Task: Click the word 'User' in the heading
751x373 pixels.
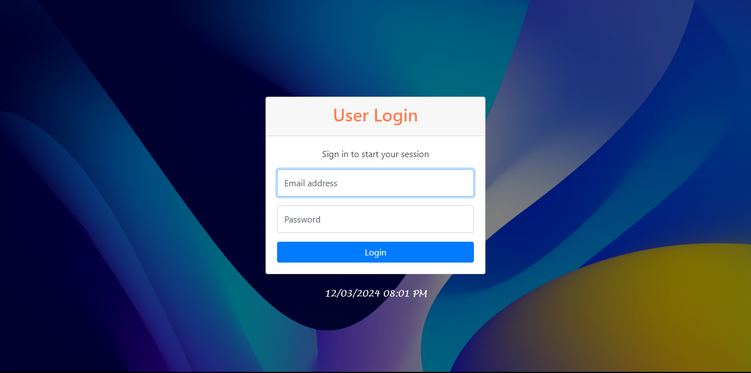Action: (351, 115)
